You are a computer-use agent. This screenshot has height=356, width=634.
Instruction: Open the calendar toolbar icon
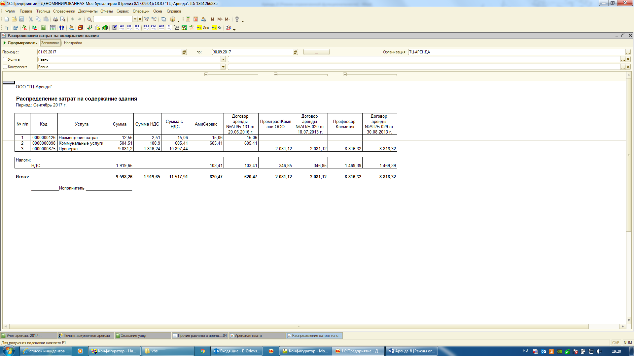pos(195,19)
